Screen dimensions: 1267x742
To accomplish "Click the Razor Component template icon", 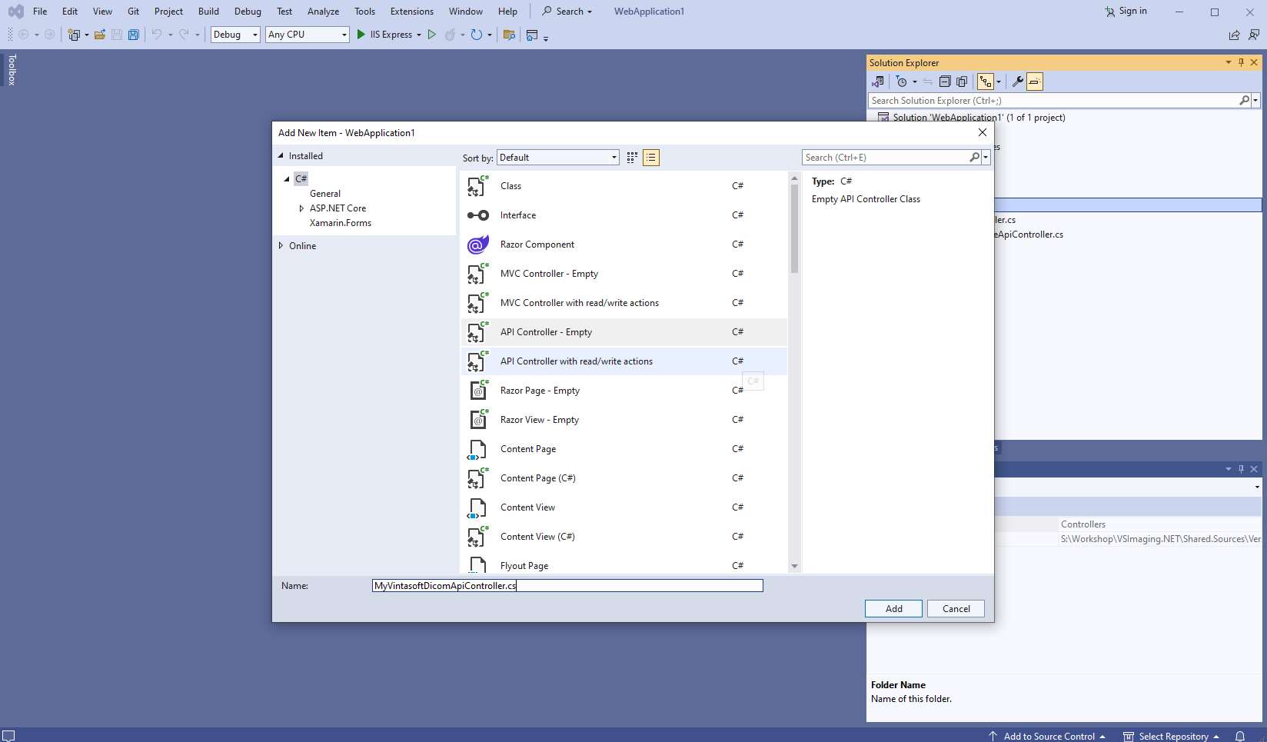I will (477, 245).
